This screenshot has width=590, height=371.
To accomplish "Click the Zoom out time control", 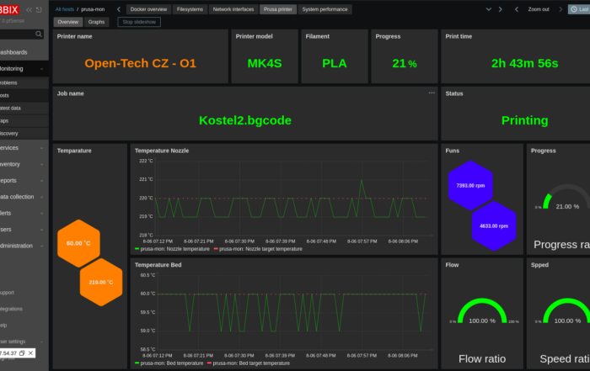I will tap(539, 9).
